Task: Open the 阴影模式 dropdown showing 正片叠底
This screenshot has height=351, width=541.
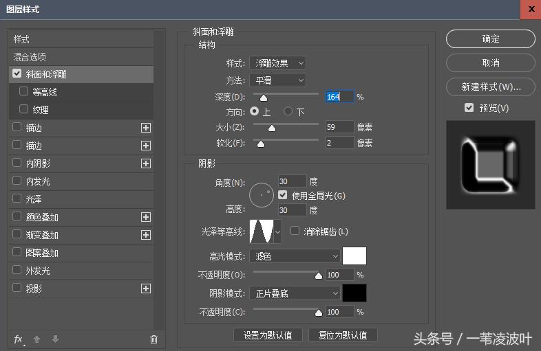Action: (x=295, y=293)
